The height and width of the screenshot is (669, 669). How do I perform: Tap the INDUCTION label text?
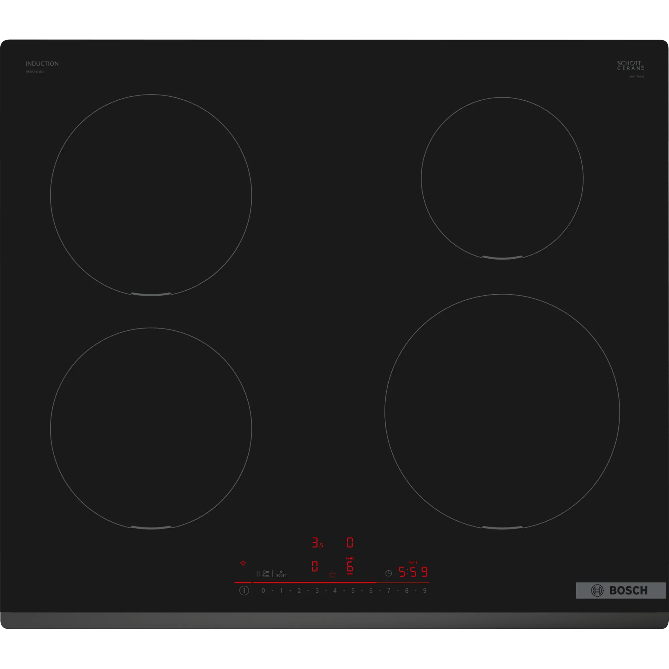click(x=42, y=64)
